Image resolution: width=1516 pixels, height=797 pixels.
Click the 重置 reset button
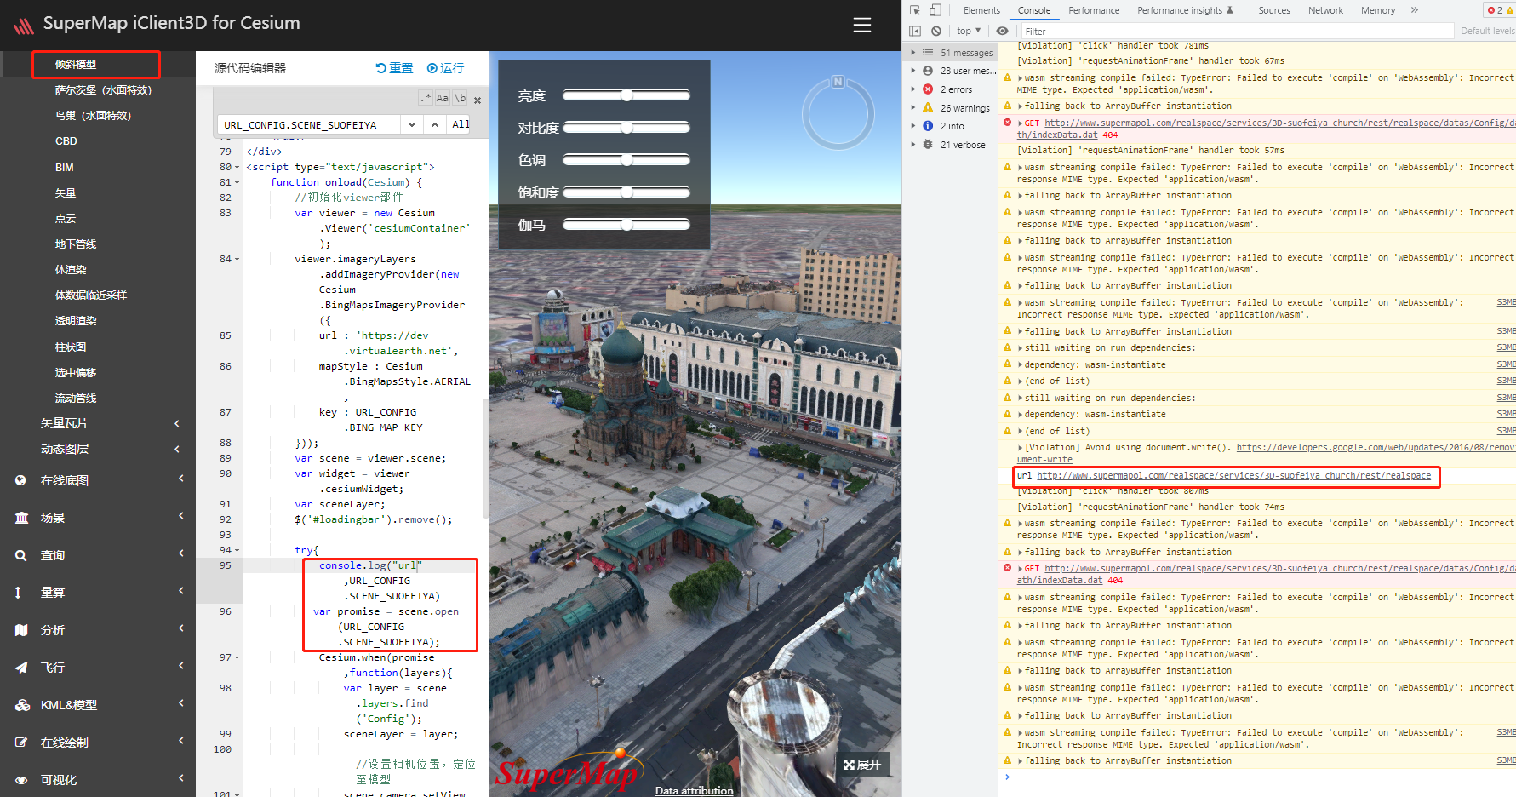click(x=394, y=68)
